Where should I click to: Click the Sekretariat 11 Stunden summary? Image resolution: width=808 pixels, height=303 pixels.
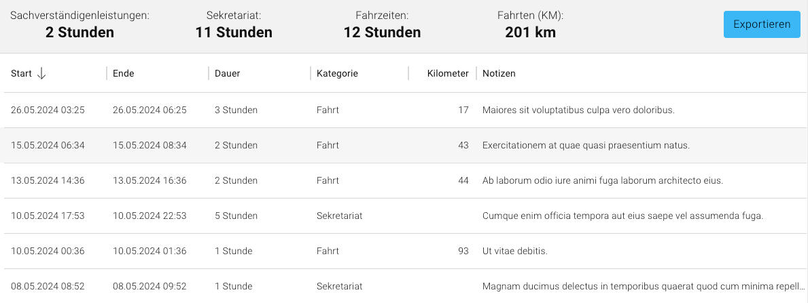234,24
